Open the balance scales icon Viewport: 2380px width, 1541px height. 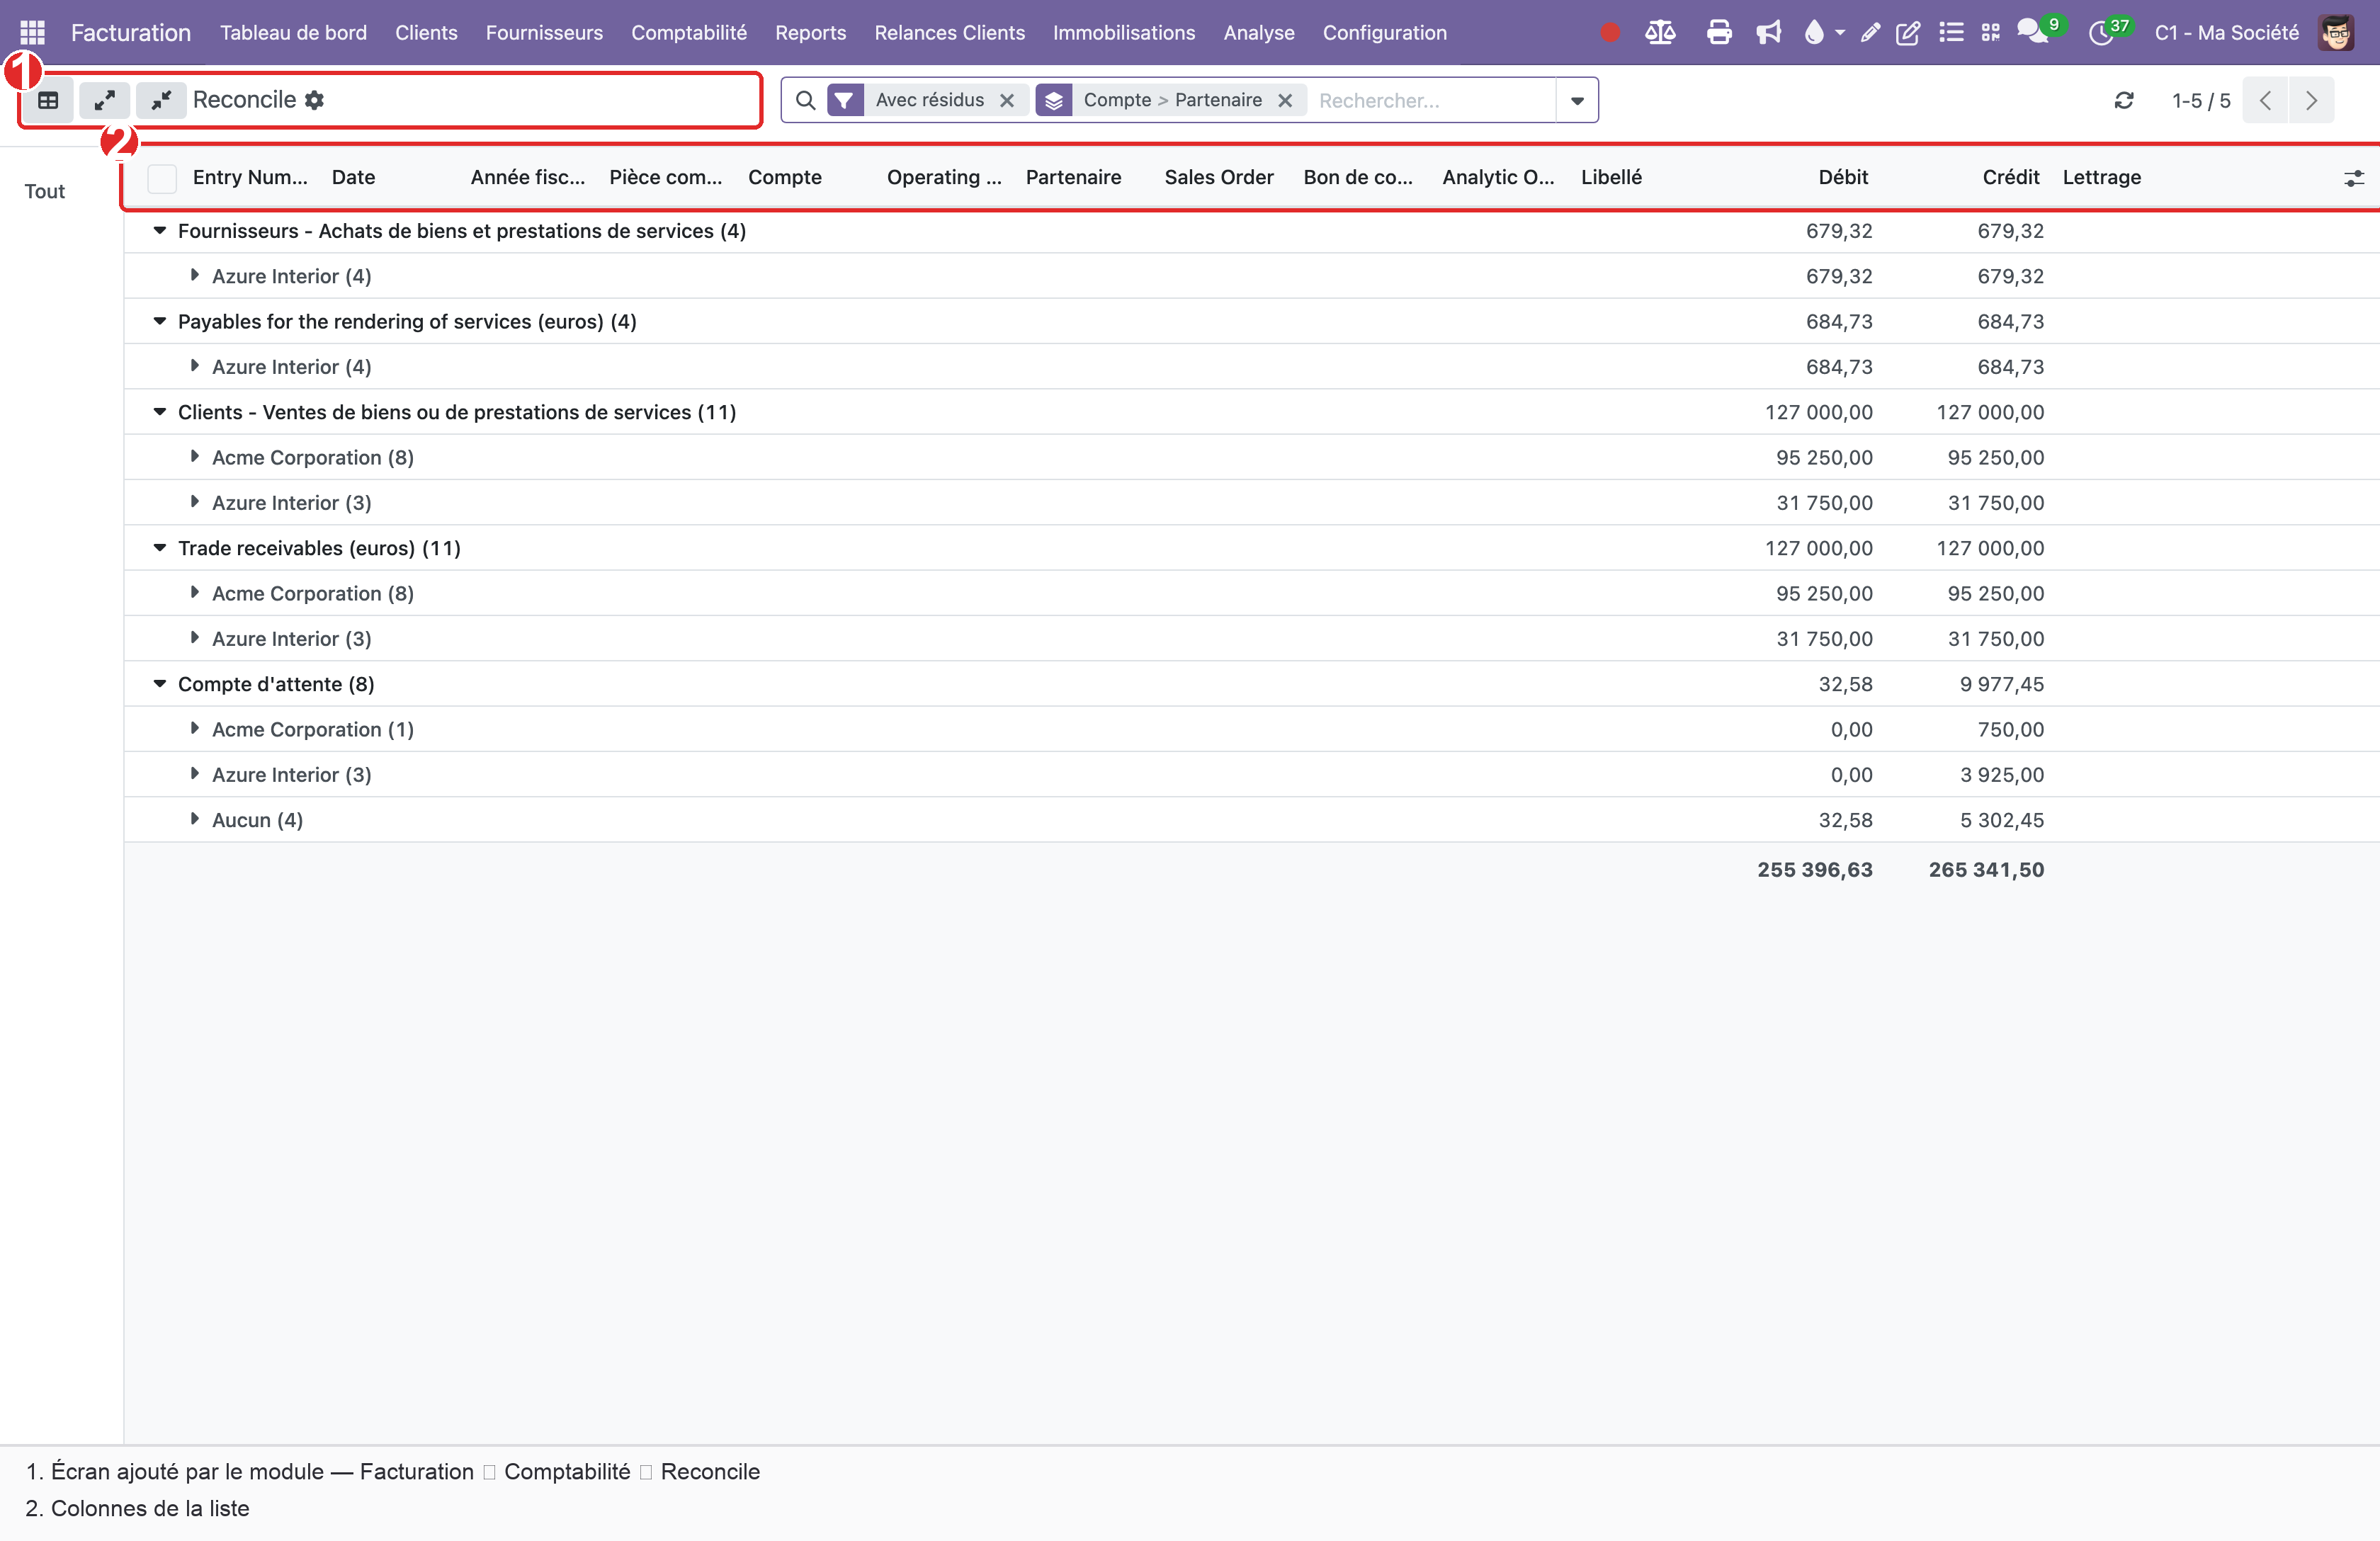pos(1660,32)
